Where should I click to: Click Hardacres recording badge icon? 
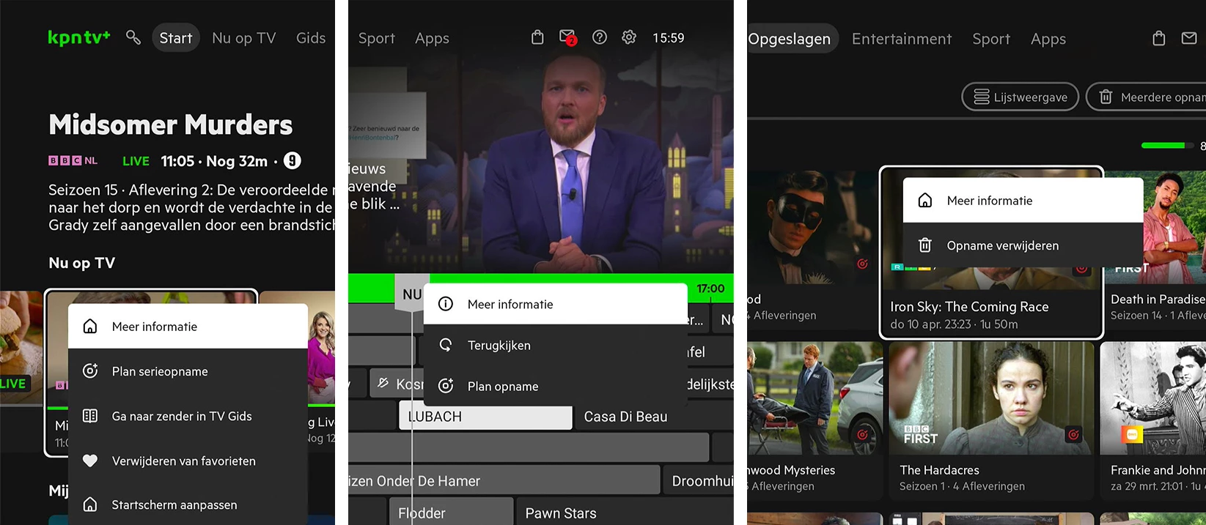[1073, 434]
